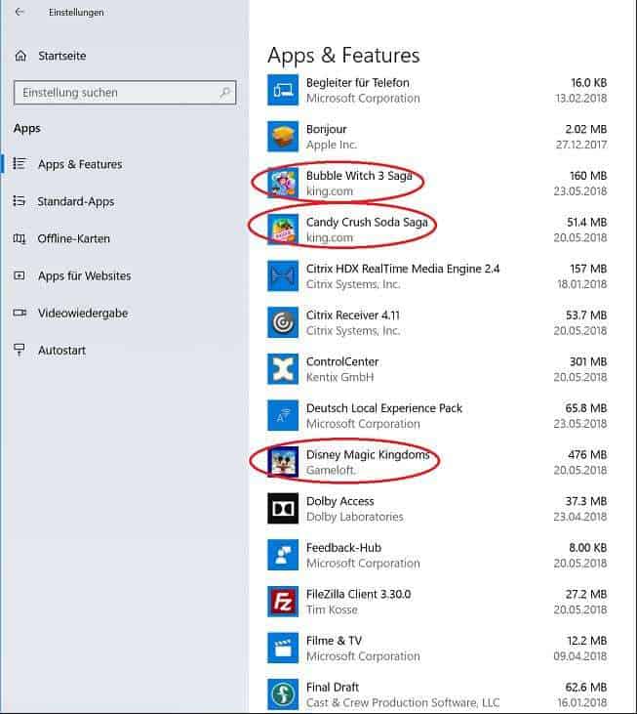Click the Feedback-Hub icon
637x714 pixels.
click(283, 555)
